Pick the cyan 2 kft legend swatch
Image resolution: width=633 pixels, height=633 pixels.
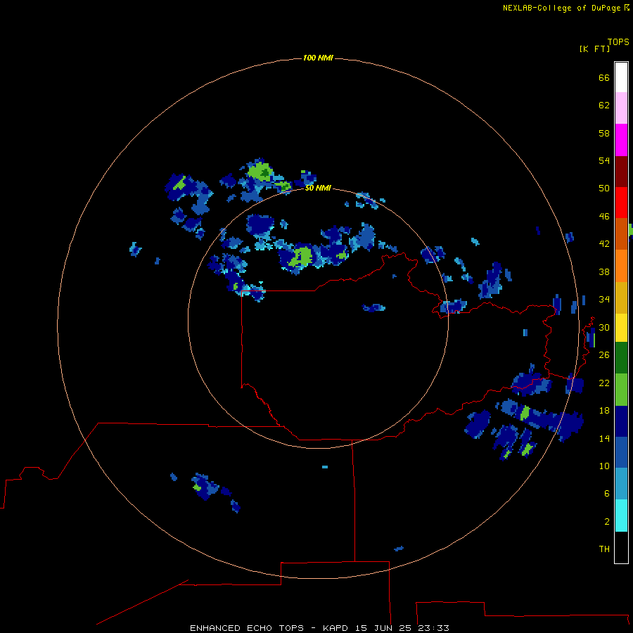pos(621,515)
